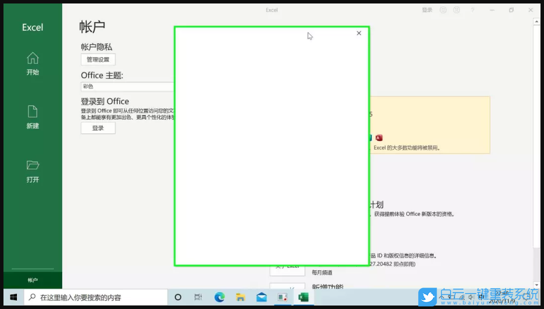Switch to 新建 in the sidebar
Viewport: 544px width, 309px height.
(x=32, y=117)
